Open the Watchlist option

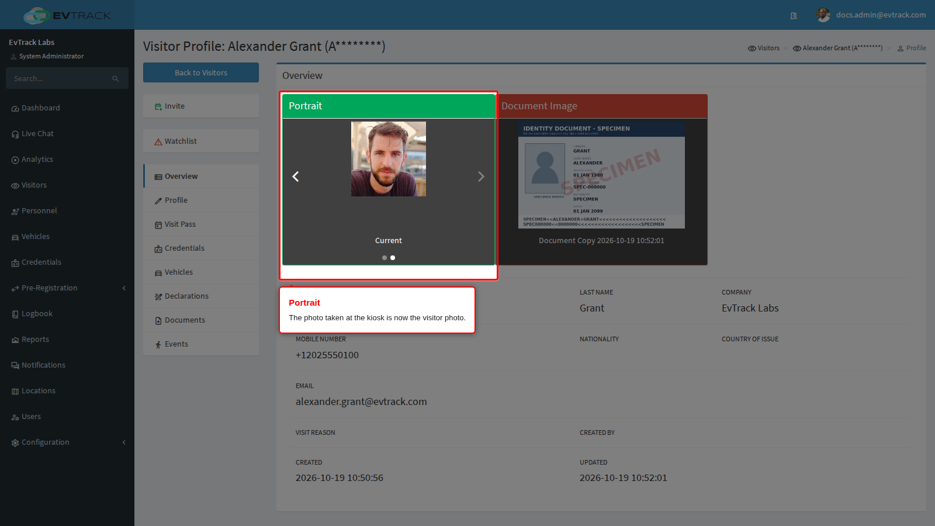pyautogui.click(x=201, y=141)
